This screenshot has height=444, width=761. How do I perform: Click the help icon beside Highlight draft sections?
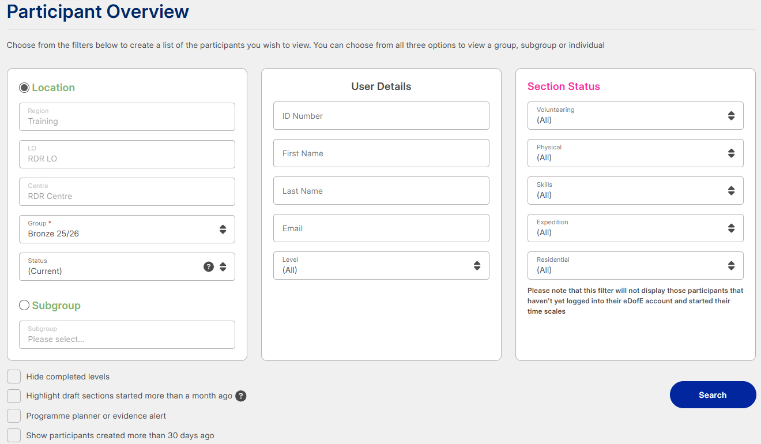241,396
